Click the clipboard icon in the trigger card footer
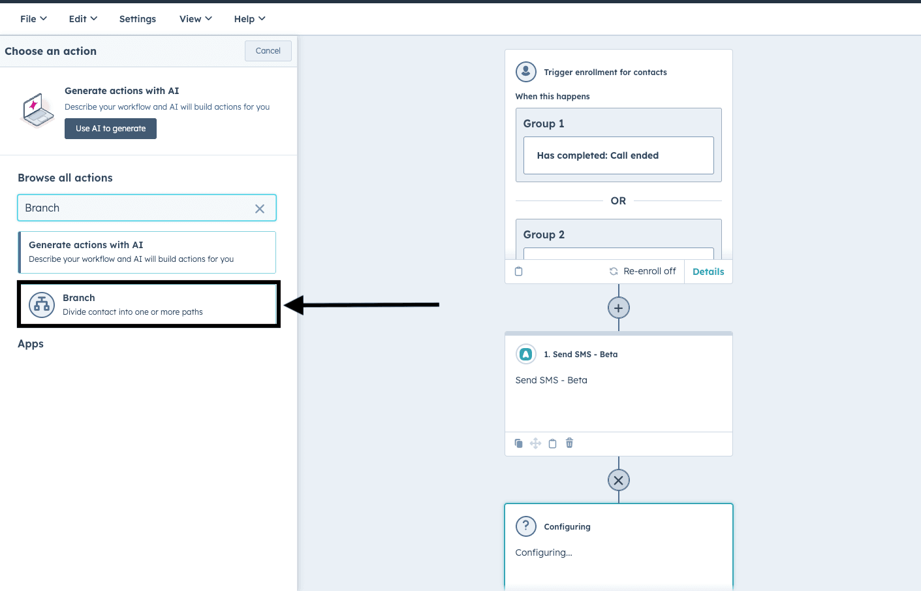Viewport: 921px width, 591px height. 519,272
